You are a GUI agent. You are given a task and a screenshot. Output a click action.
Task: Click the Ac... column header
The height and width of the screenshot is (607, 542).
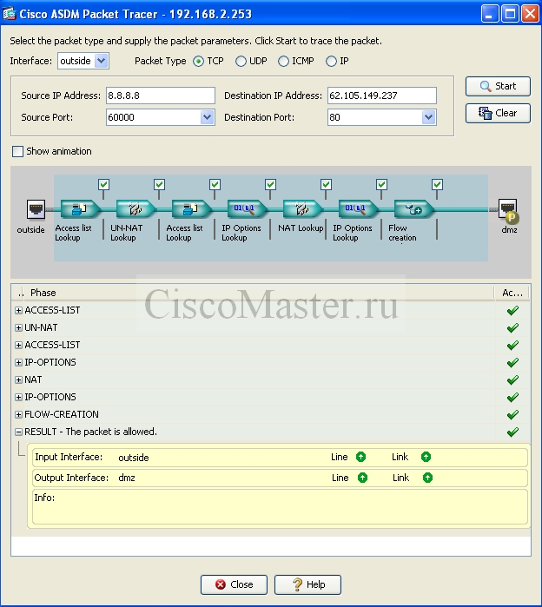pyautogui.click(x=512, y=293)
